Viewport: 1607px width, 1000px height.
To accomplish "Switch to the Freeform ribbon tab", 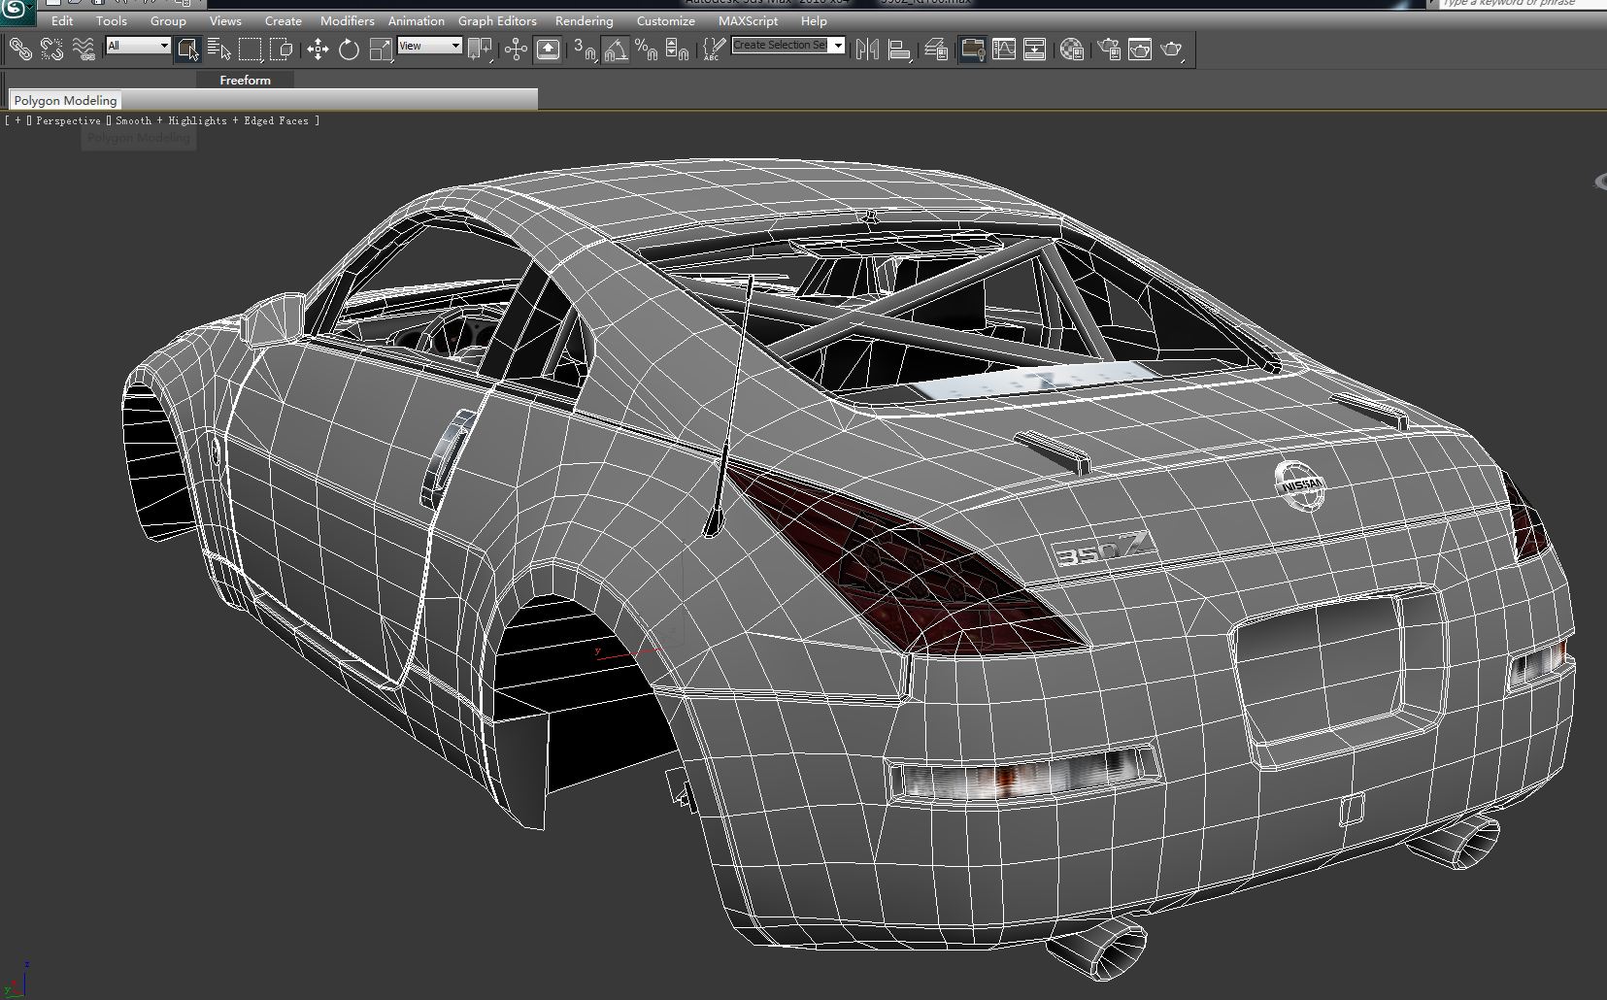I will click(x=246, y=80).
